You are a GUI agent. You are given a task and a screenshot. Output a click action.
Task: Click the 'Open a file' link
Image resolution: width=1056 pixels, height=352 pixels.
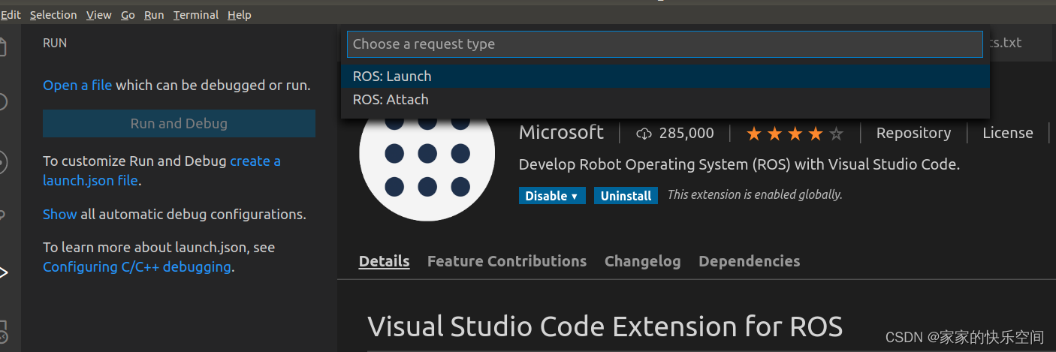pos(77,86)
